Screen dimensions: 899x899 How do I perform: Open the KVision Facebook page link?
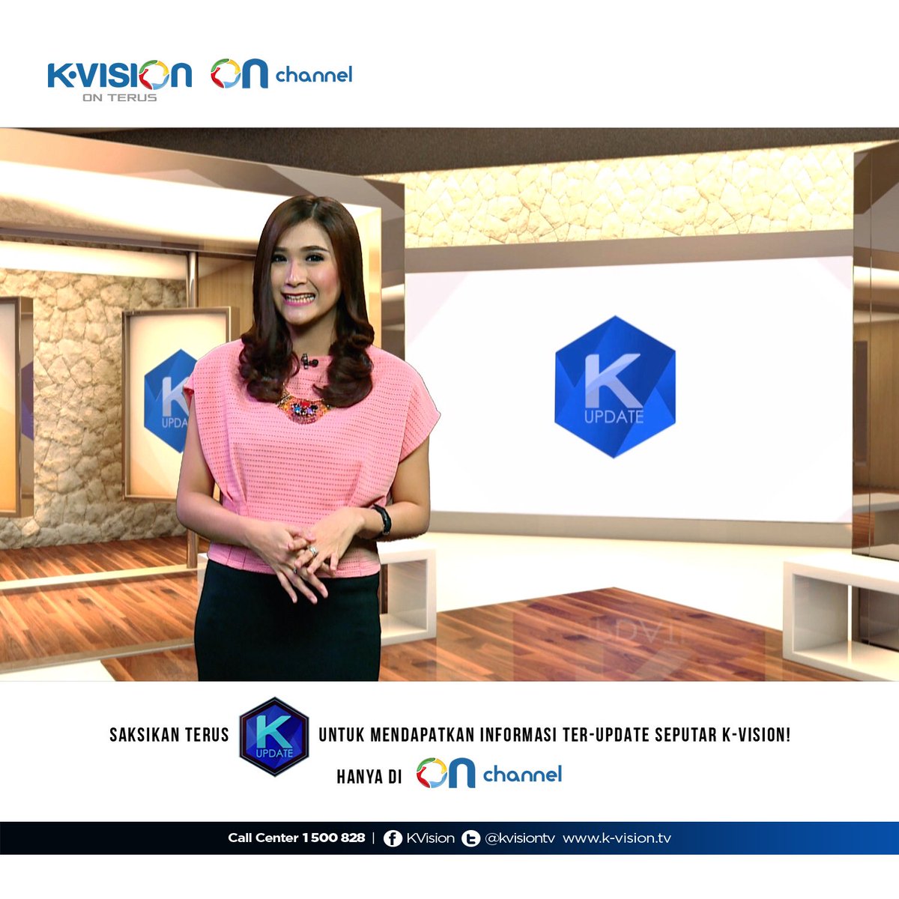coord(430,838)
